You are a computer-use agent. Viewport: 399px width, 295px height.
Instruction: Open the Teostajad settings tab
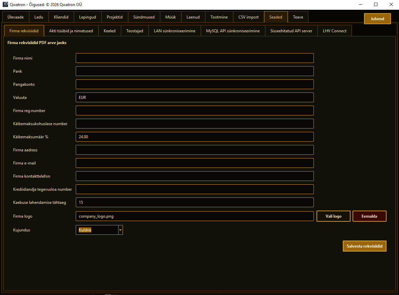coord(135,31)
